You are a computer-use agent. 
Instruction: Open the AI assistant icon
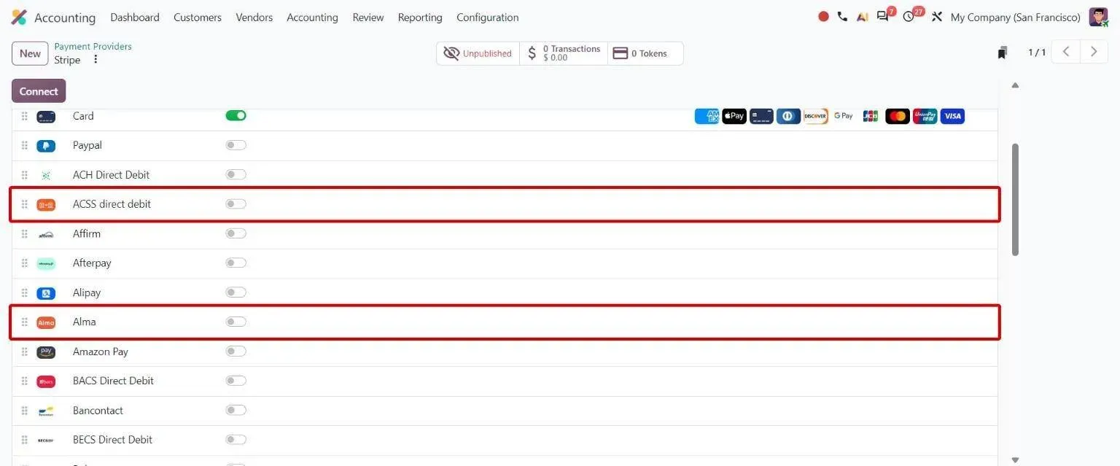point(863,17)
